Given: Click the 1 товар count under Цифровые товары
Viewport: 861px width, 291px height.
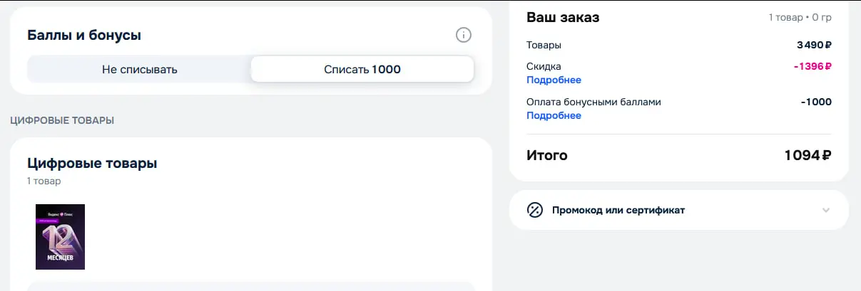Looking at the screenshot, I should coord(44,181).
